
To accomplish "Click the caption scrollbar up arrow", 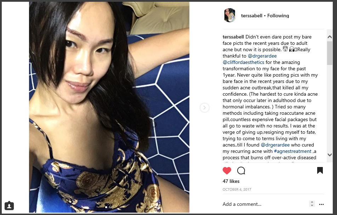I will [x=330, y=37].
